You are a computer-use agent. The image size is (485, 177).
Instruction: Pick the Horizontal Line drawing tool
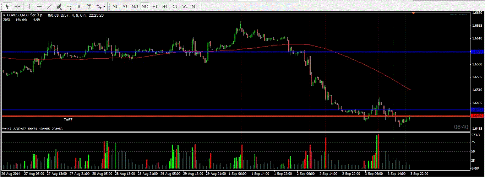pos(39,6)
